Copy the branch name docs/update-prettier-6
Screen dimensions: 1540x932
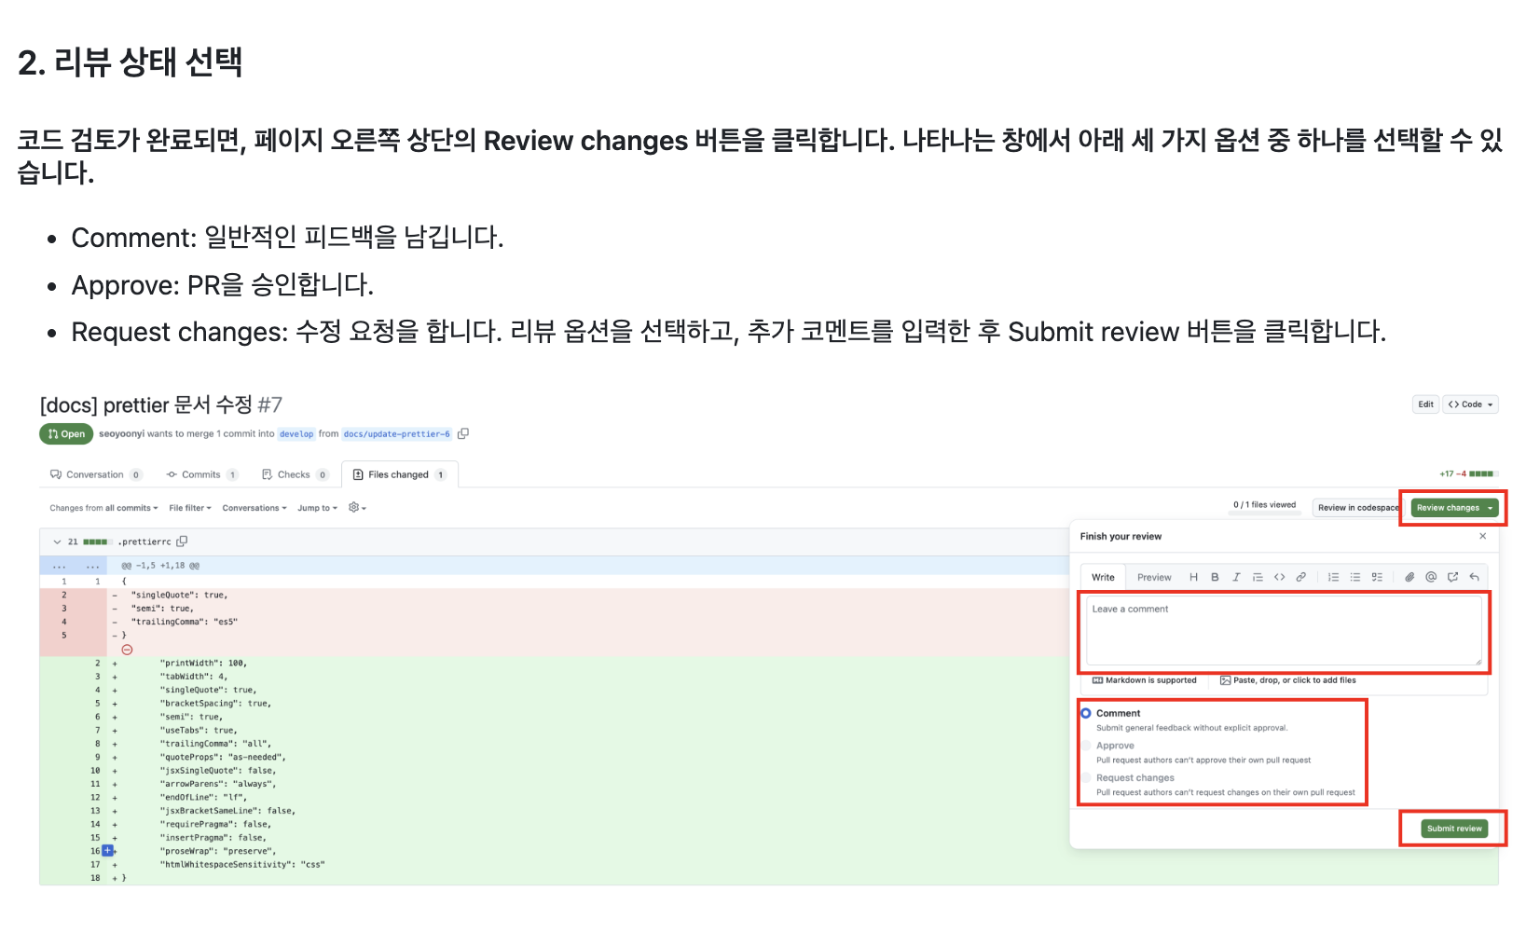(463, 433)
